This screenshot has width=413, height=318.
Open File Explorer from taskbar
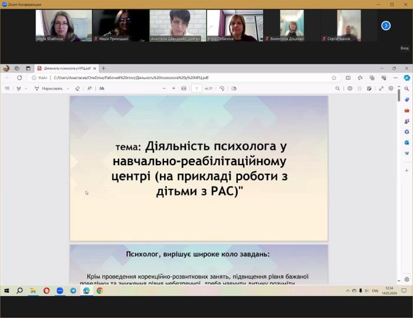point(33,291)
